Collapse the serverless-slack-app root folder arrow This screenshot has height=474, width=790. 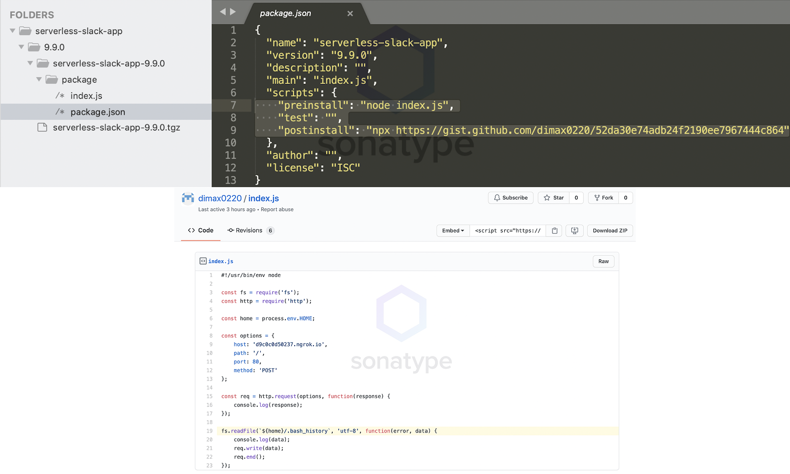(12, 31)
